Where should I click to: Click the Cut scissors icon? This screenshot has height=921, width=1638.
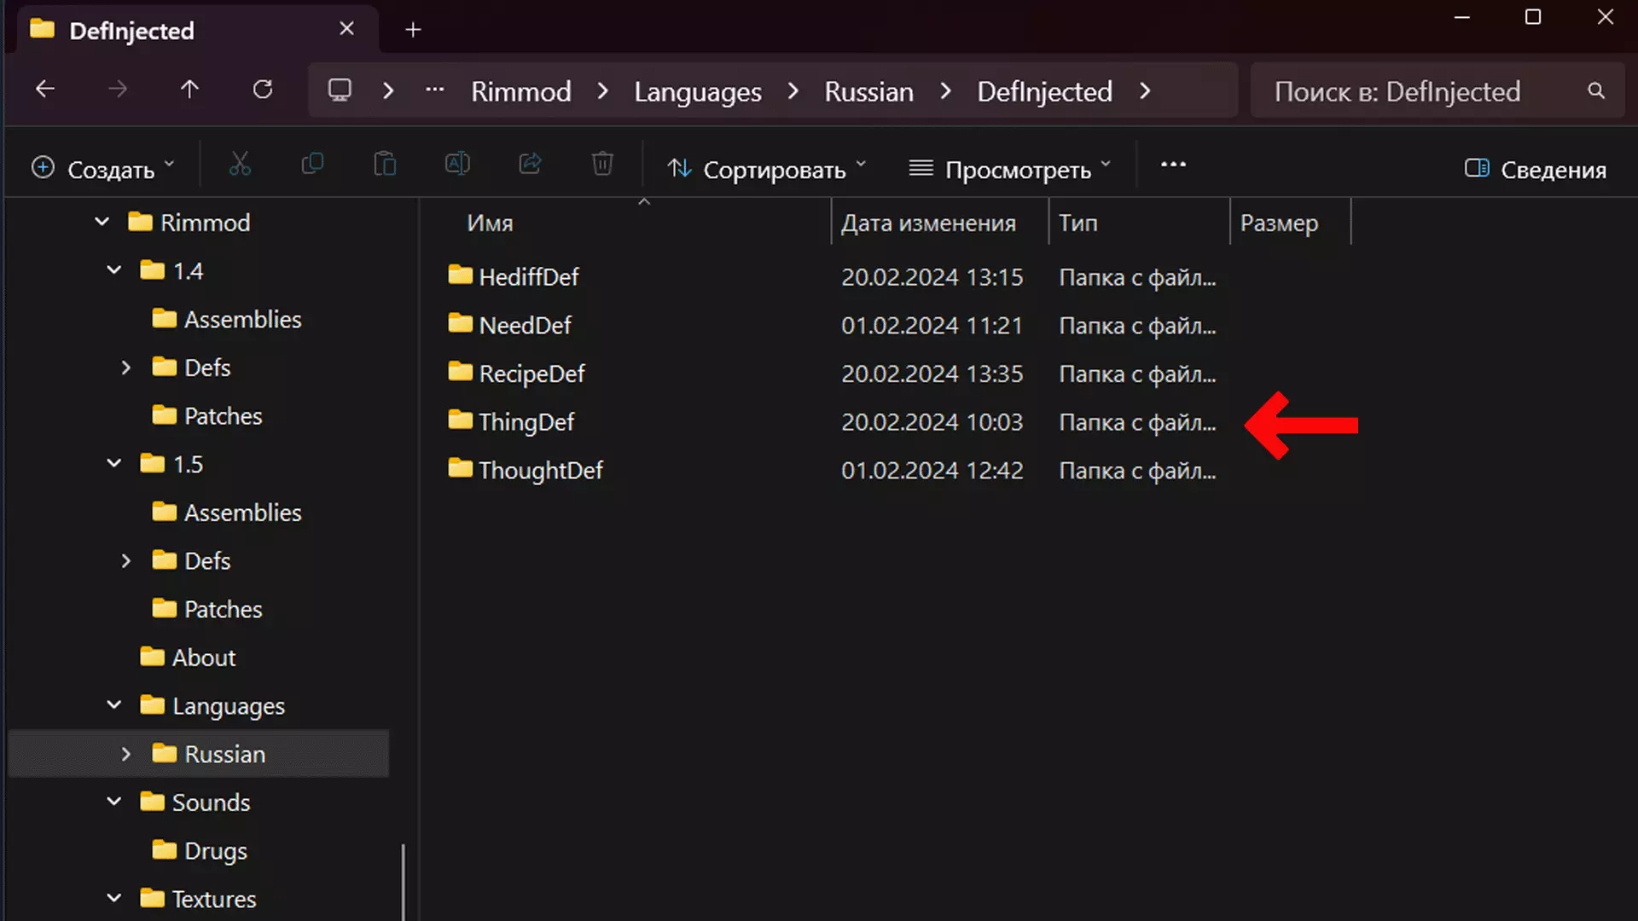pyautogui.click(x=240, y=164)
